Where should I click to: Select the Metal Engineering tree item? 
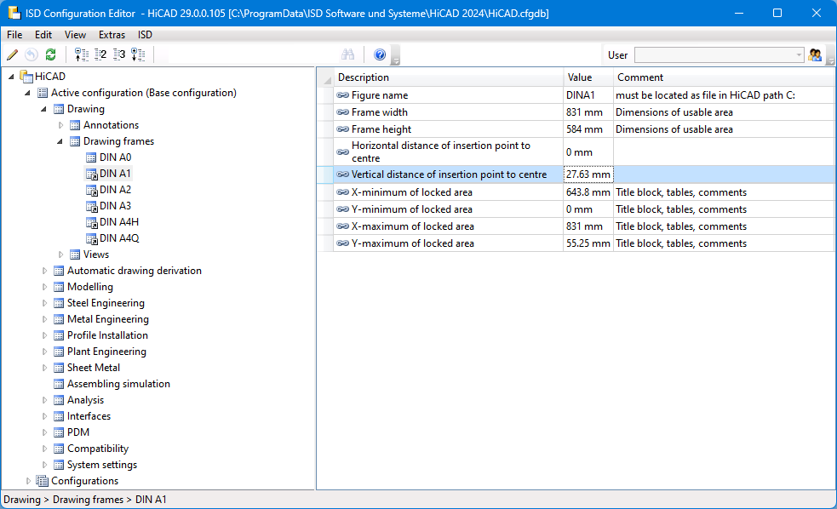click(108, 319)
